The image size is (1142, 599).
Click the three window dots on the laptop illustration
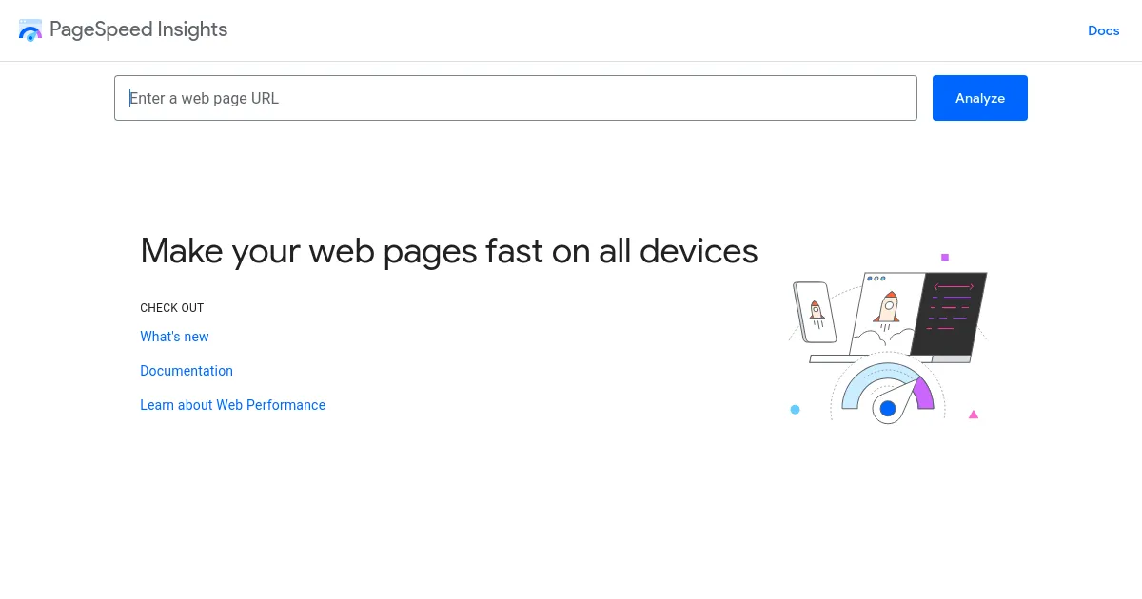pos(876,279)
